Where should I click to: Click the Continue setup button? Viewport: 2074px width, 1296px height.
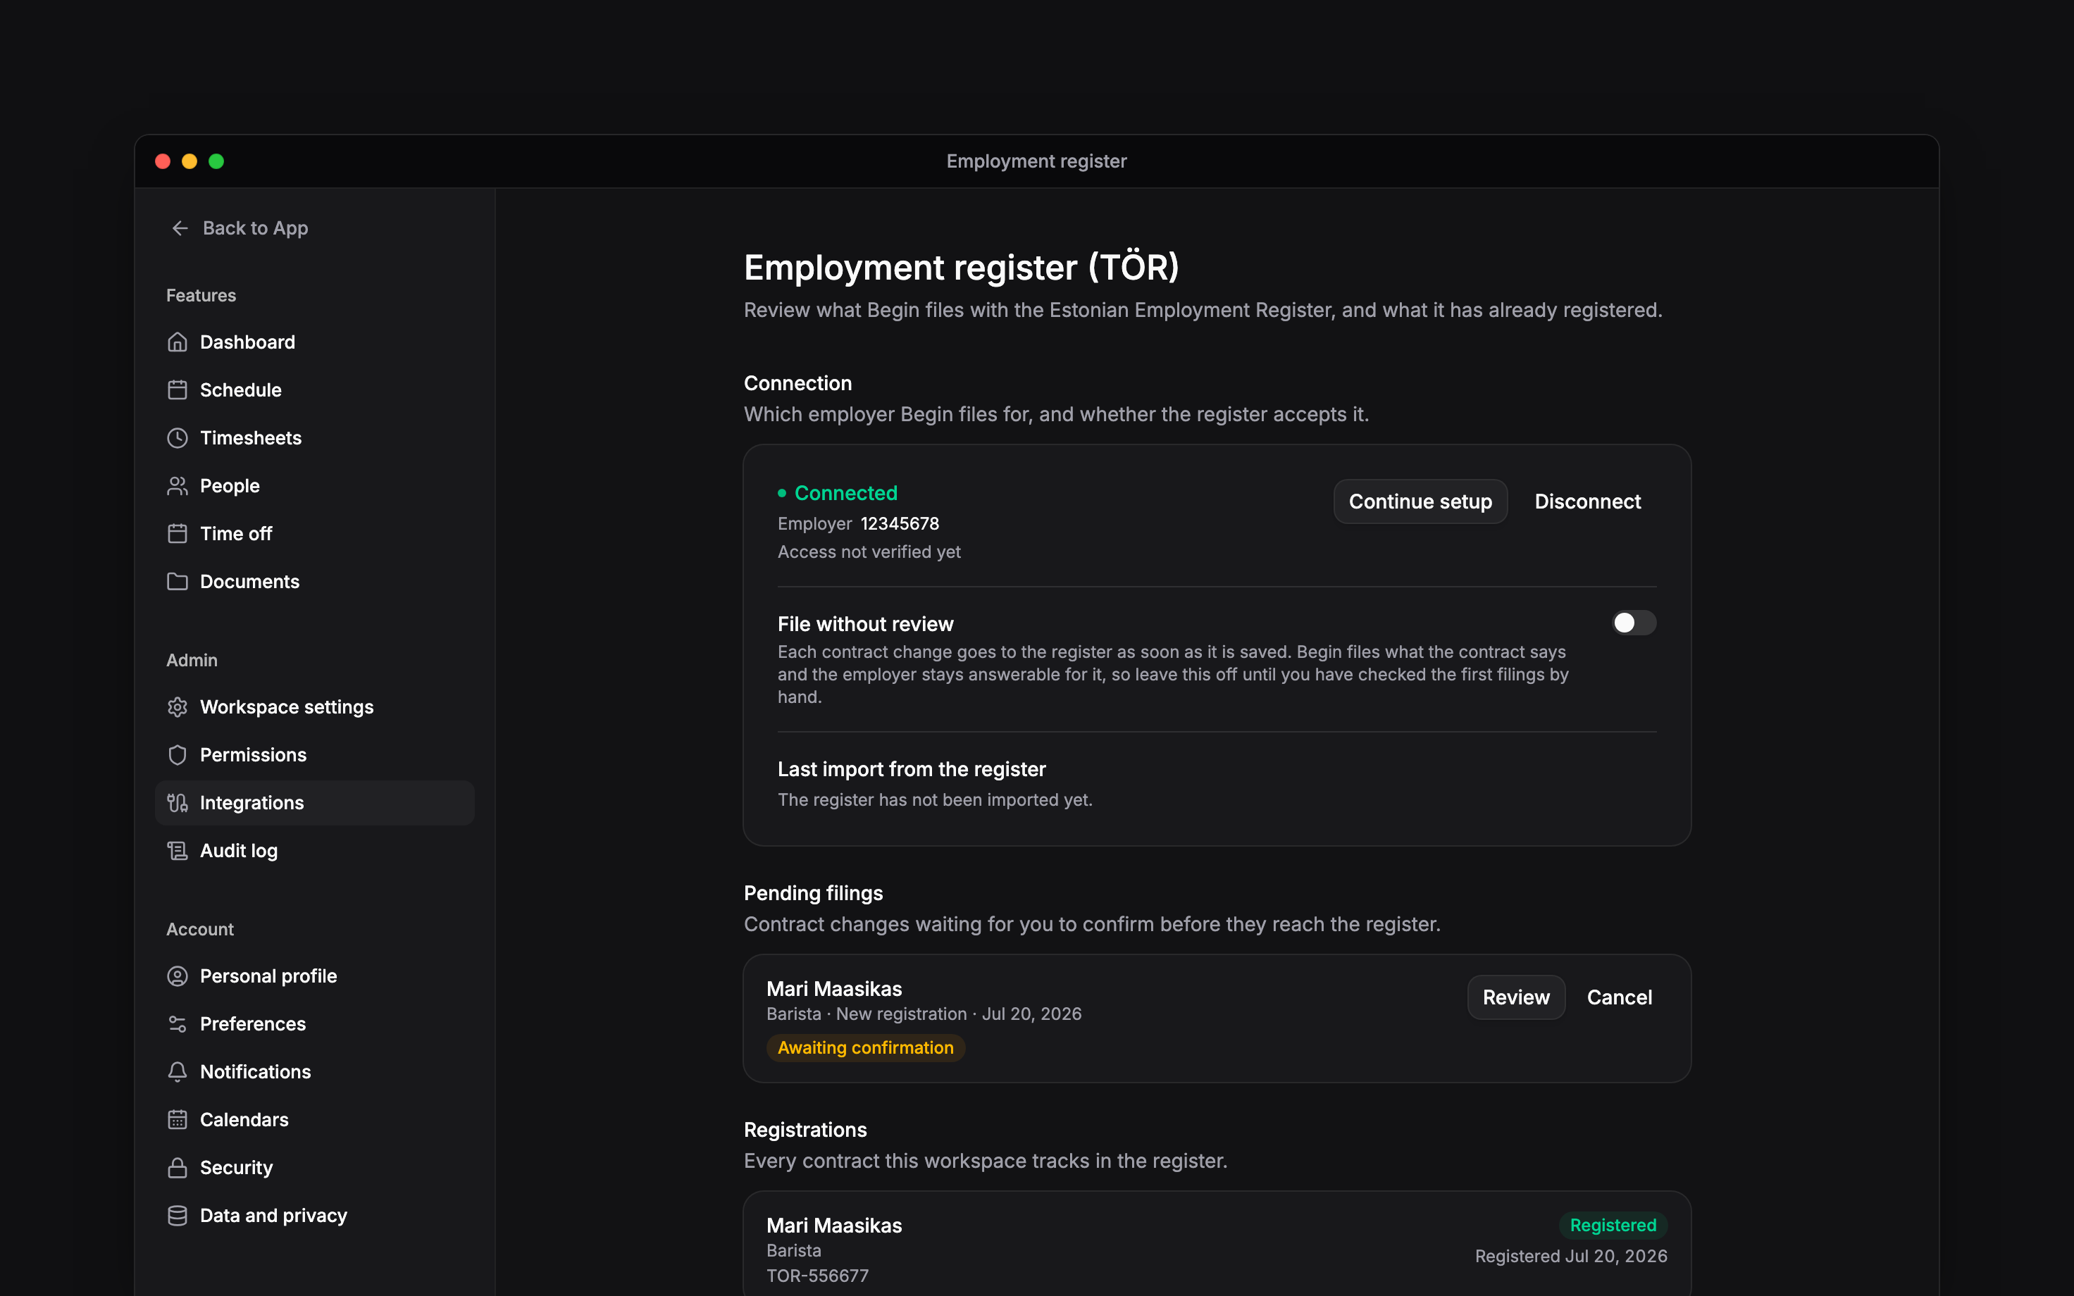click(1420, 501)
